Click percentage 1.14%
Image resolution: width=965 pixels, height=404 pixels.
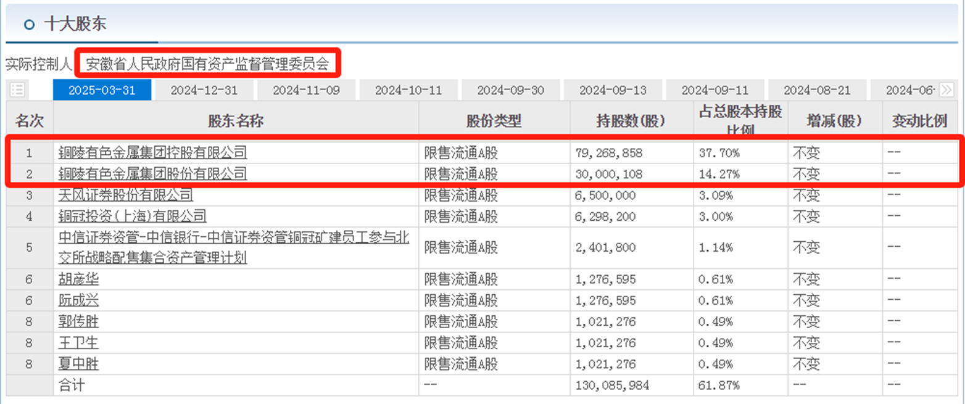pos(715,247)
